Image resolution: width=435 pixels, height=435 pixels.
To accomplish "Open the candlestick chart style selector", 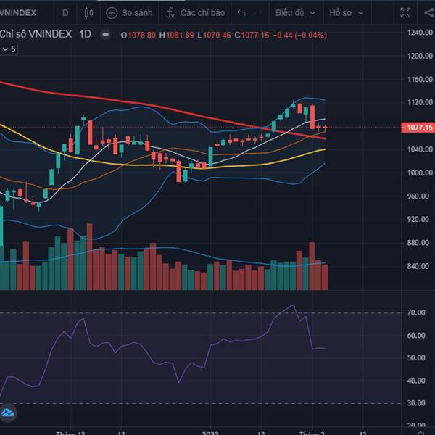I will [88, 13].
